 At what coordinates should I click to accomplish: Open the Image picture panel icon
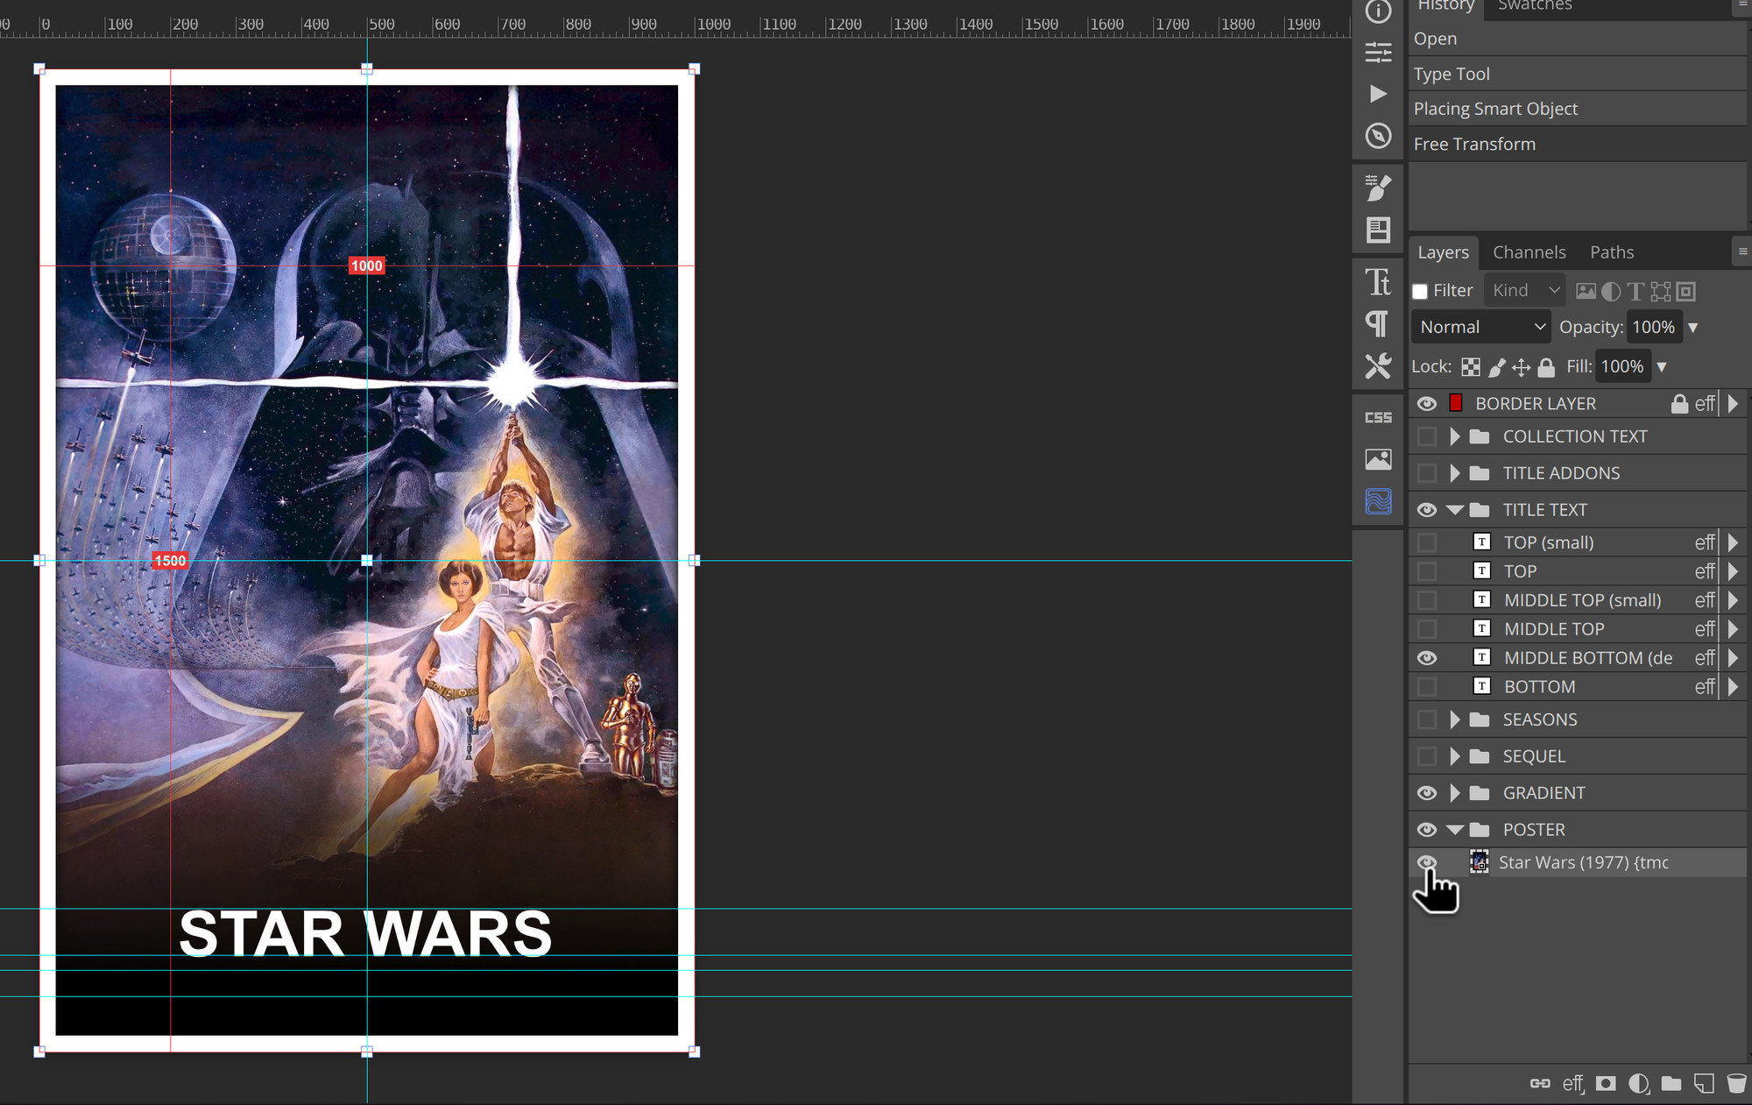pos(1378,459)
